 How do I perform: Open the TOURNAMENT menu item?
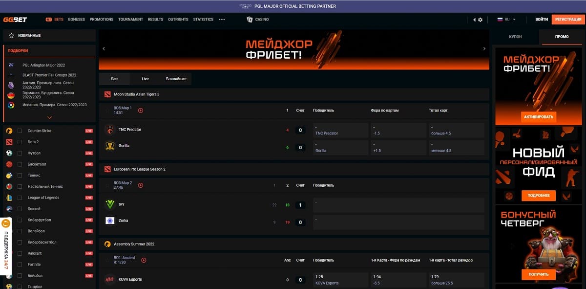point(131,20)
